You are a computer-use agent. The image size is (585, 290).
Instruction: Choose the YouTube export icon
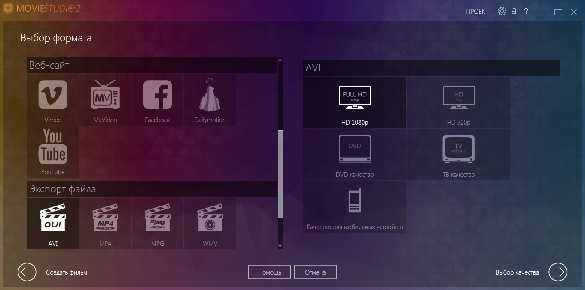(x=53, y=152)
